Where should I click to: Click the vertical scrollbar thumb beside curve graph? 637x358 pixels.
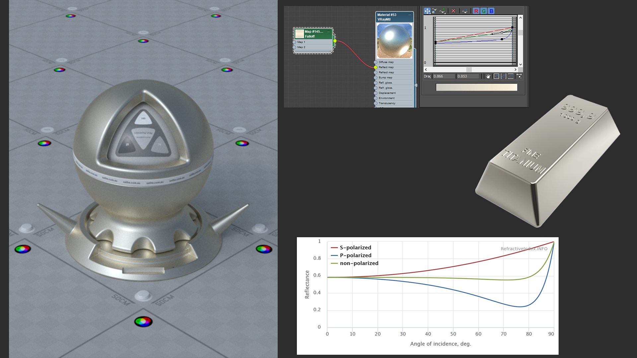(521, 32)
